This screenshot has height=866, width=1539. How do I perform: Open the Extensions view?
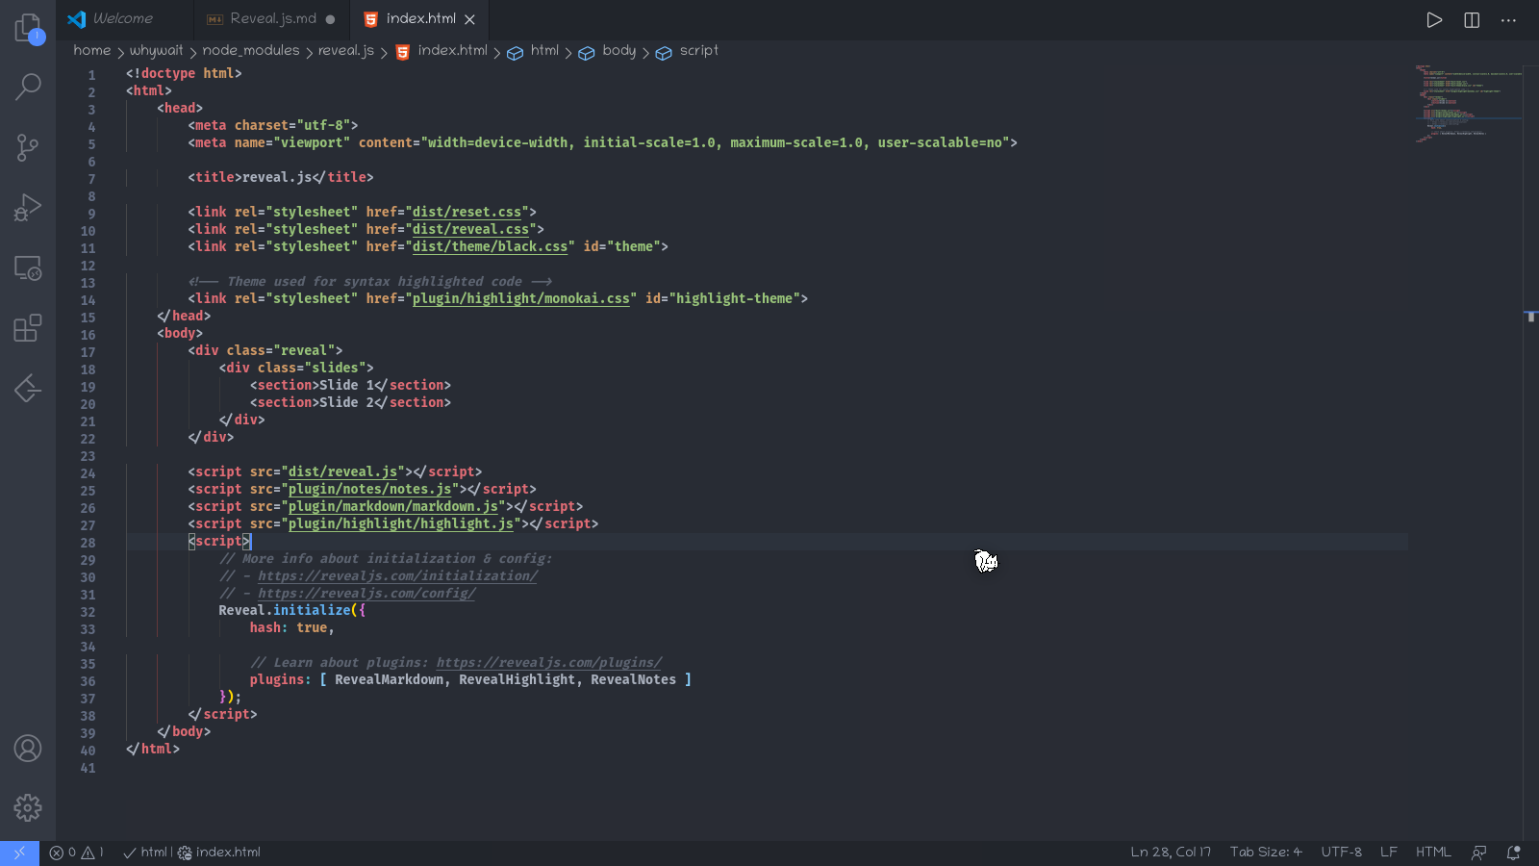[28, 328]
